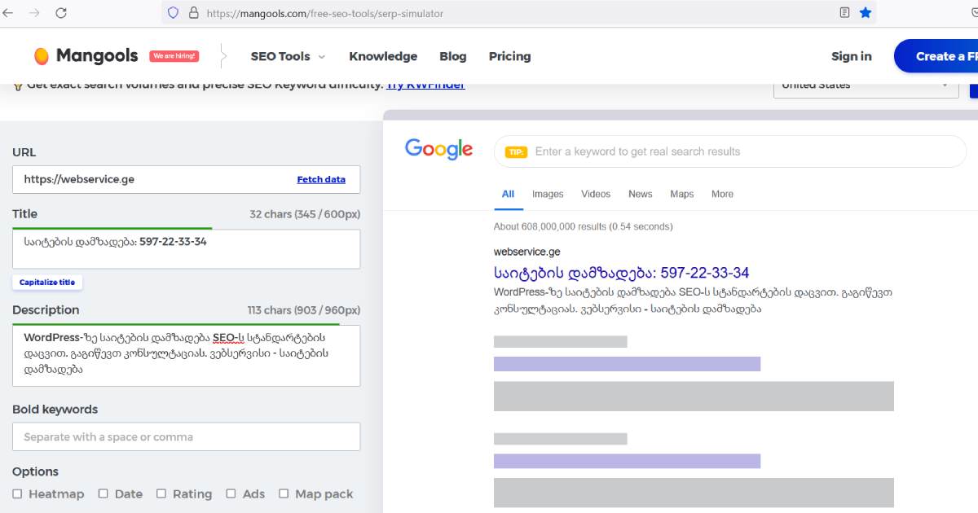
Task: Check the Date option
Action: coord(104,493)
